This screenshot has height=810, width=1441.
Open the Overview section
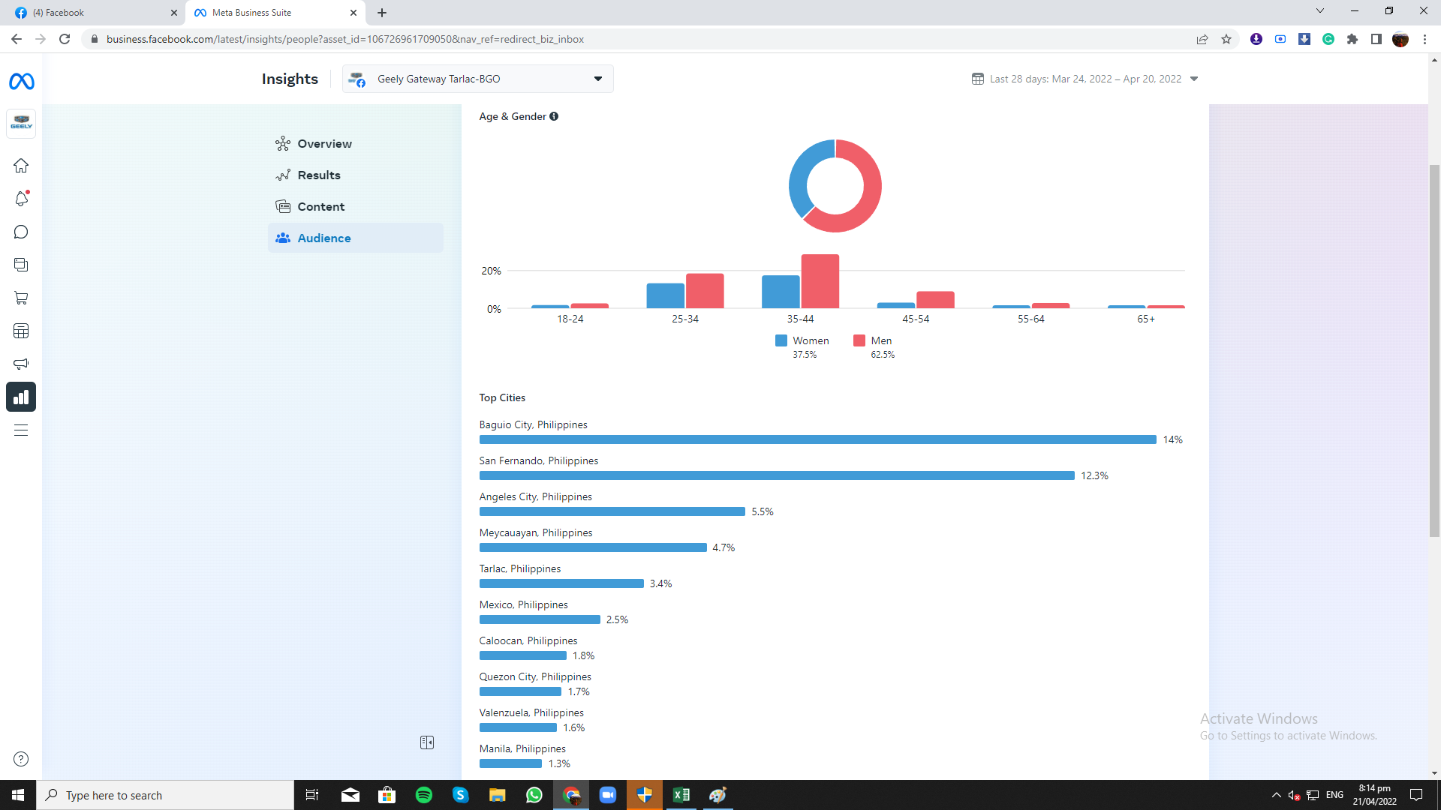[355, 143]
